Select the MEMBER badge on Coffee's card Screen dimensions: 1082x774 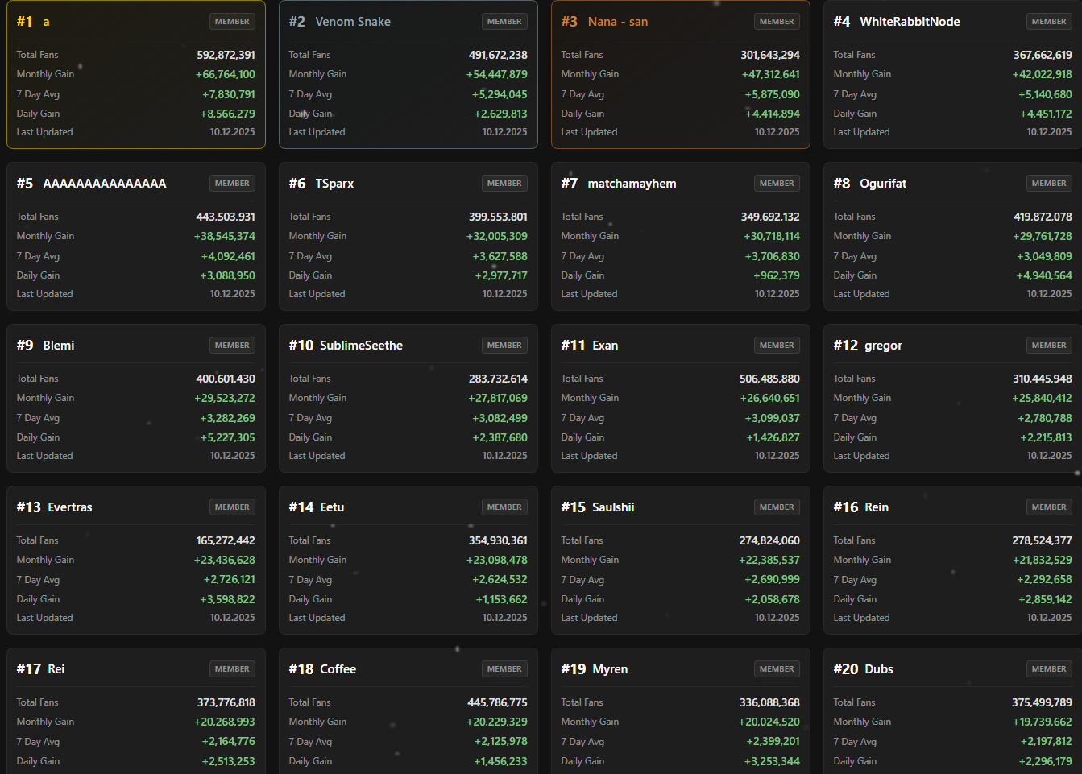pyautogui.click(x=504, y=669)
